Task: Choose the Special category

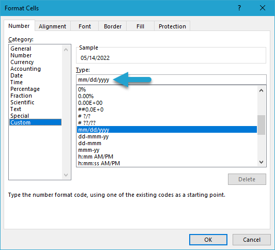Action: (35, 116)
